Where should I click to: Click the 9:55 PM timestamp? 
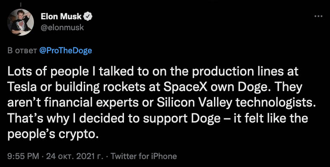[x=23, y=156]
